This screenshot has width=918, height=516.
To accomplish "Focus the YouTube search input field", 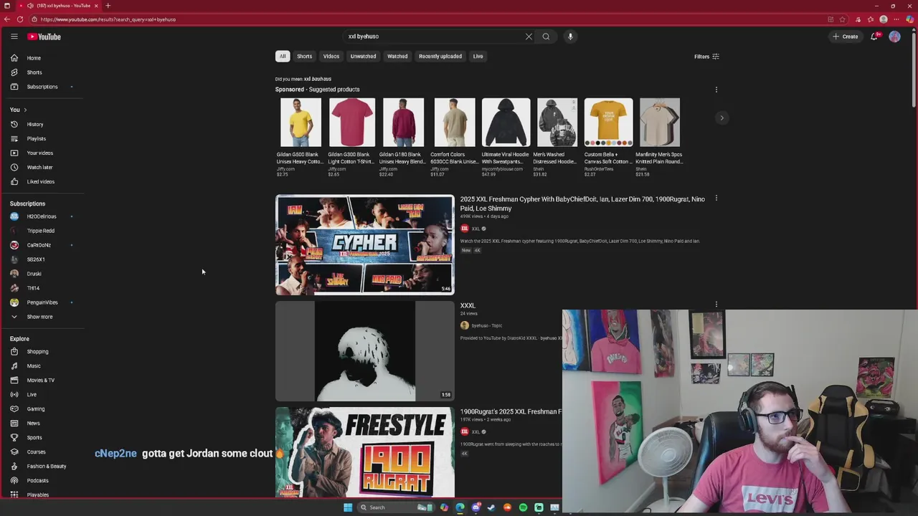I will coord(434,37).
